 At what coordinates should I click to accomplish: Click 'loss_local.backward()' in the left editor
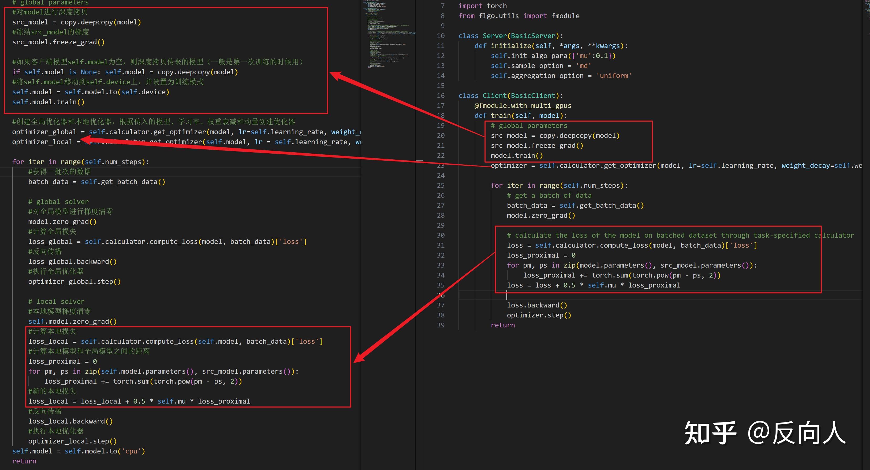click(70, 421)
